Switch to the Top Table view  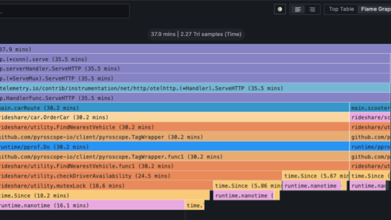click(x=341, y=9)
